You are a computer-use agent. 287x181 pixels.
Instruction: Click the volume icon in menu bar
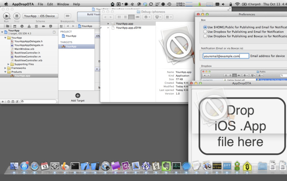pyautogui.click(x=223, y=4)
